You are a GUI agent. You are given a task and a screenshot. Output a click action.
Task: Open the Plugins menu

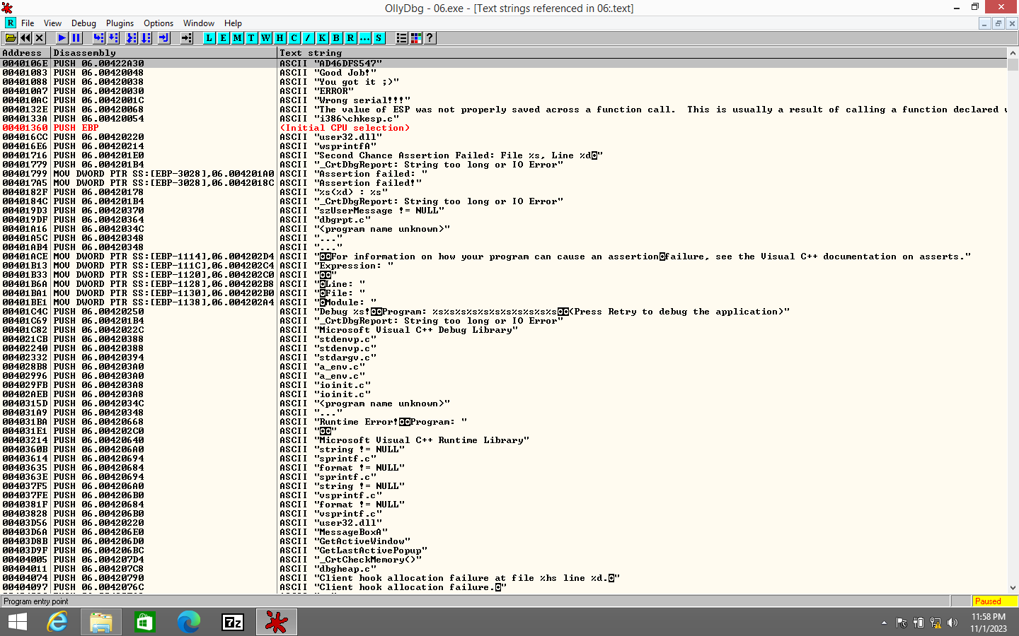click(120, 23)
